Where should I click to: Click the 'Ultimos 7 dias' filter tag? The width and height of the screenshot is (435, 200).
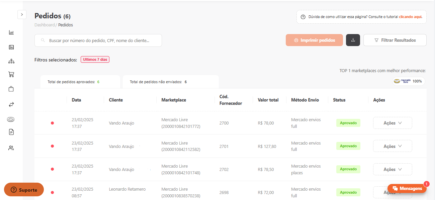pyautogui.click(x=95, y=60)
